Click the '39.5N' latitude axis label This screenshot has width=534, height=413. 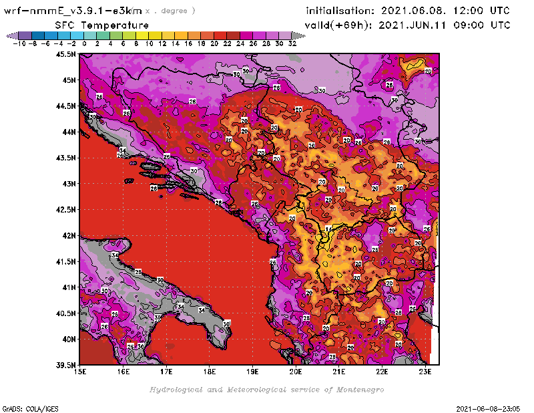65,366
